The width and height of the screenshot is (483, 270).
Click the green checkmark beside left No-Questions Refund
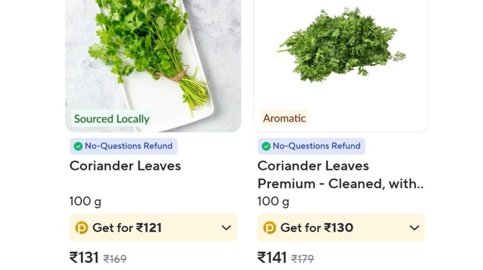click(x=78, y=146)
